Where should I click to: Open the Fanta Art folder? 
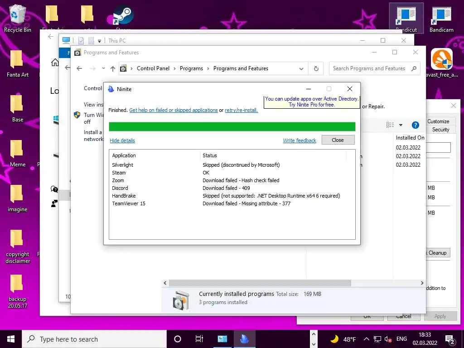(18, 63)
